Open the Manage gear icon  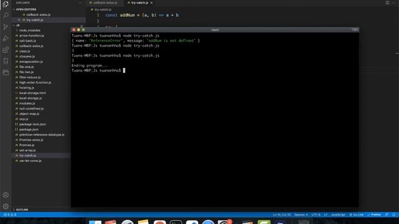(x=6, y=207)
